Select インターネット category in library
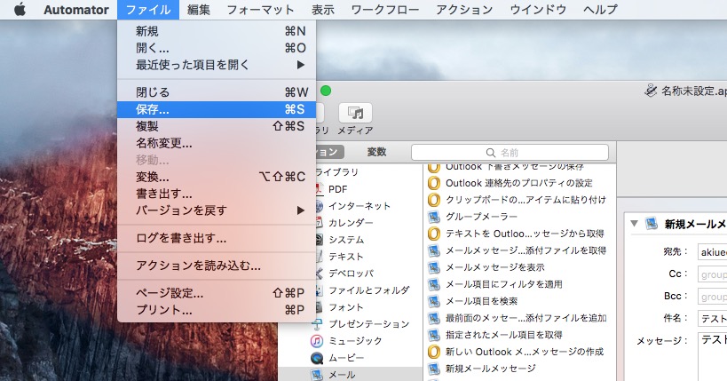Screen dimensions: 727x381 click(360, 205)
